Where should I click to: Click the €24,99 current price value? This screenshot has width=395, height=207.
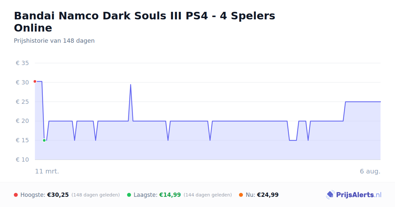click(x=268, y=195)
